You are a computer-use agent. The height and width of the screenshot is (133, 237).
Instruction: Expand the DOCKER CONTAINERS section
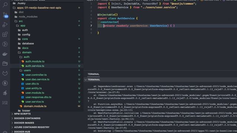pyautogui.click(x=27, y=118)
